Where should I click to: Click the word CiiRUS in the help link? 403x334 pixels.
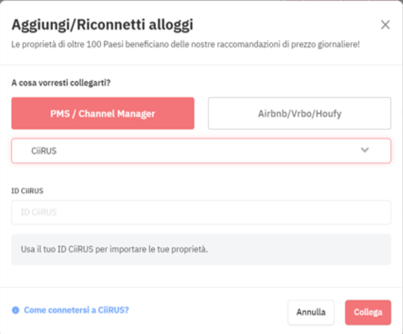point(113,310)
